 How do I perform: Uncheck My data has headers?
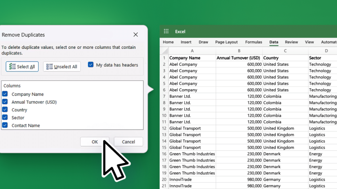91,65
